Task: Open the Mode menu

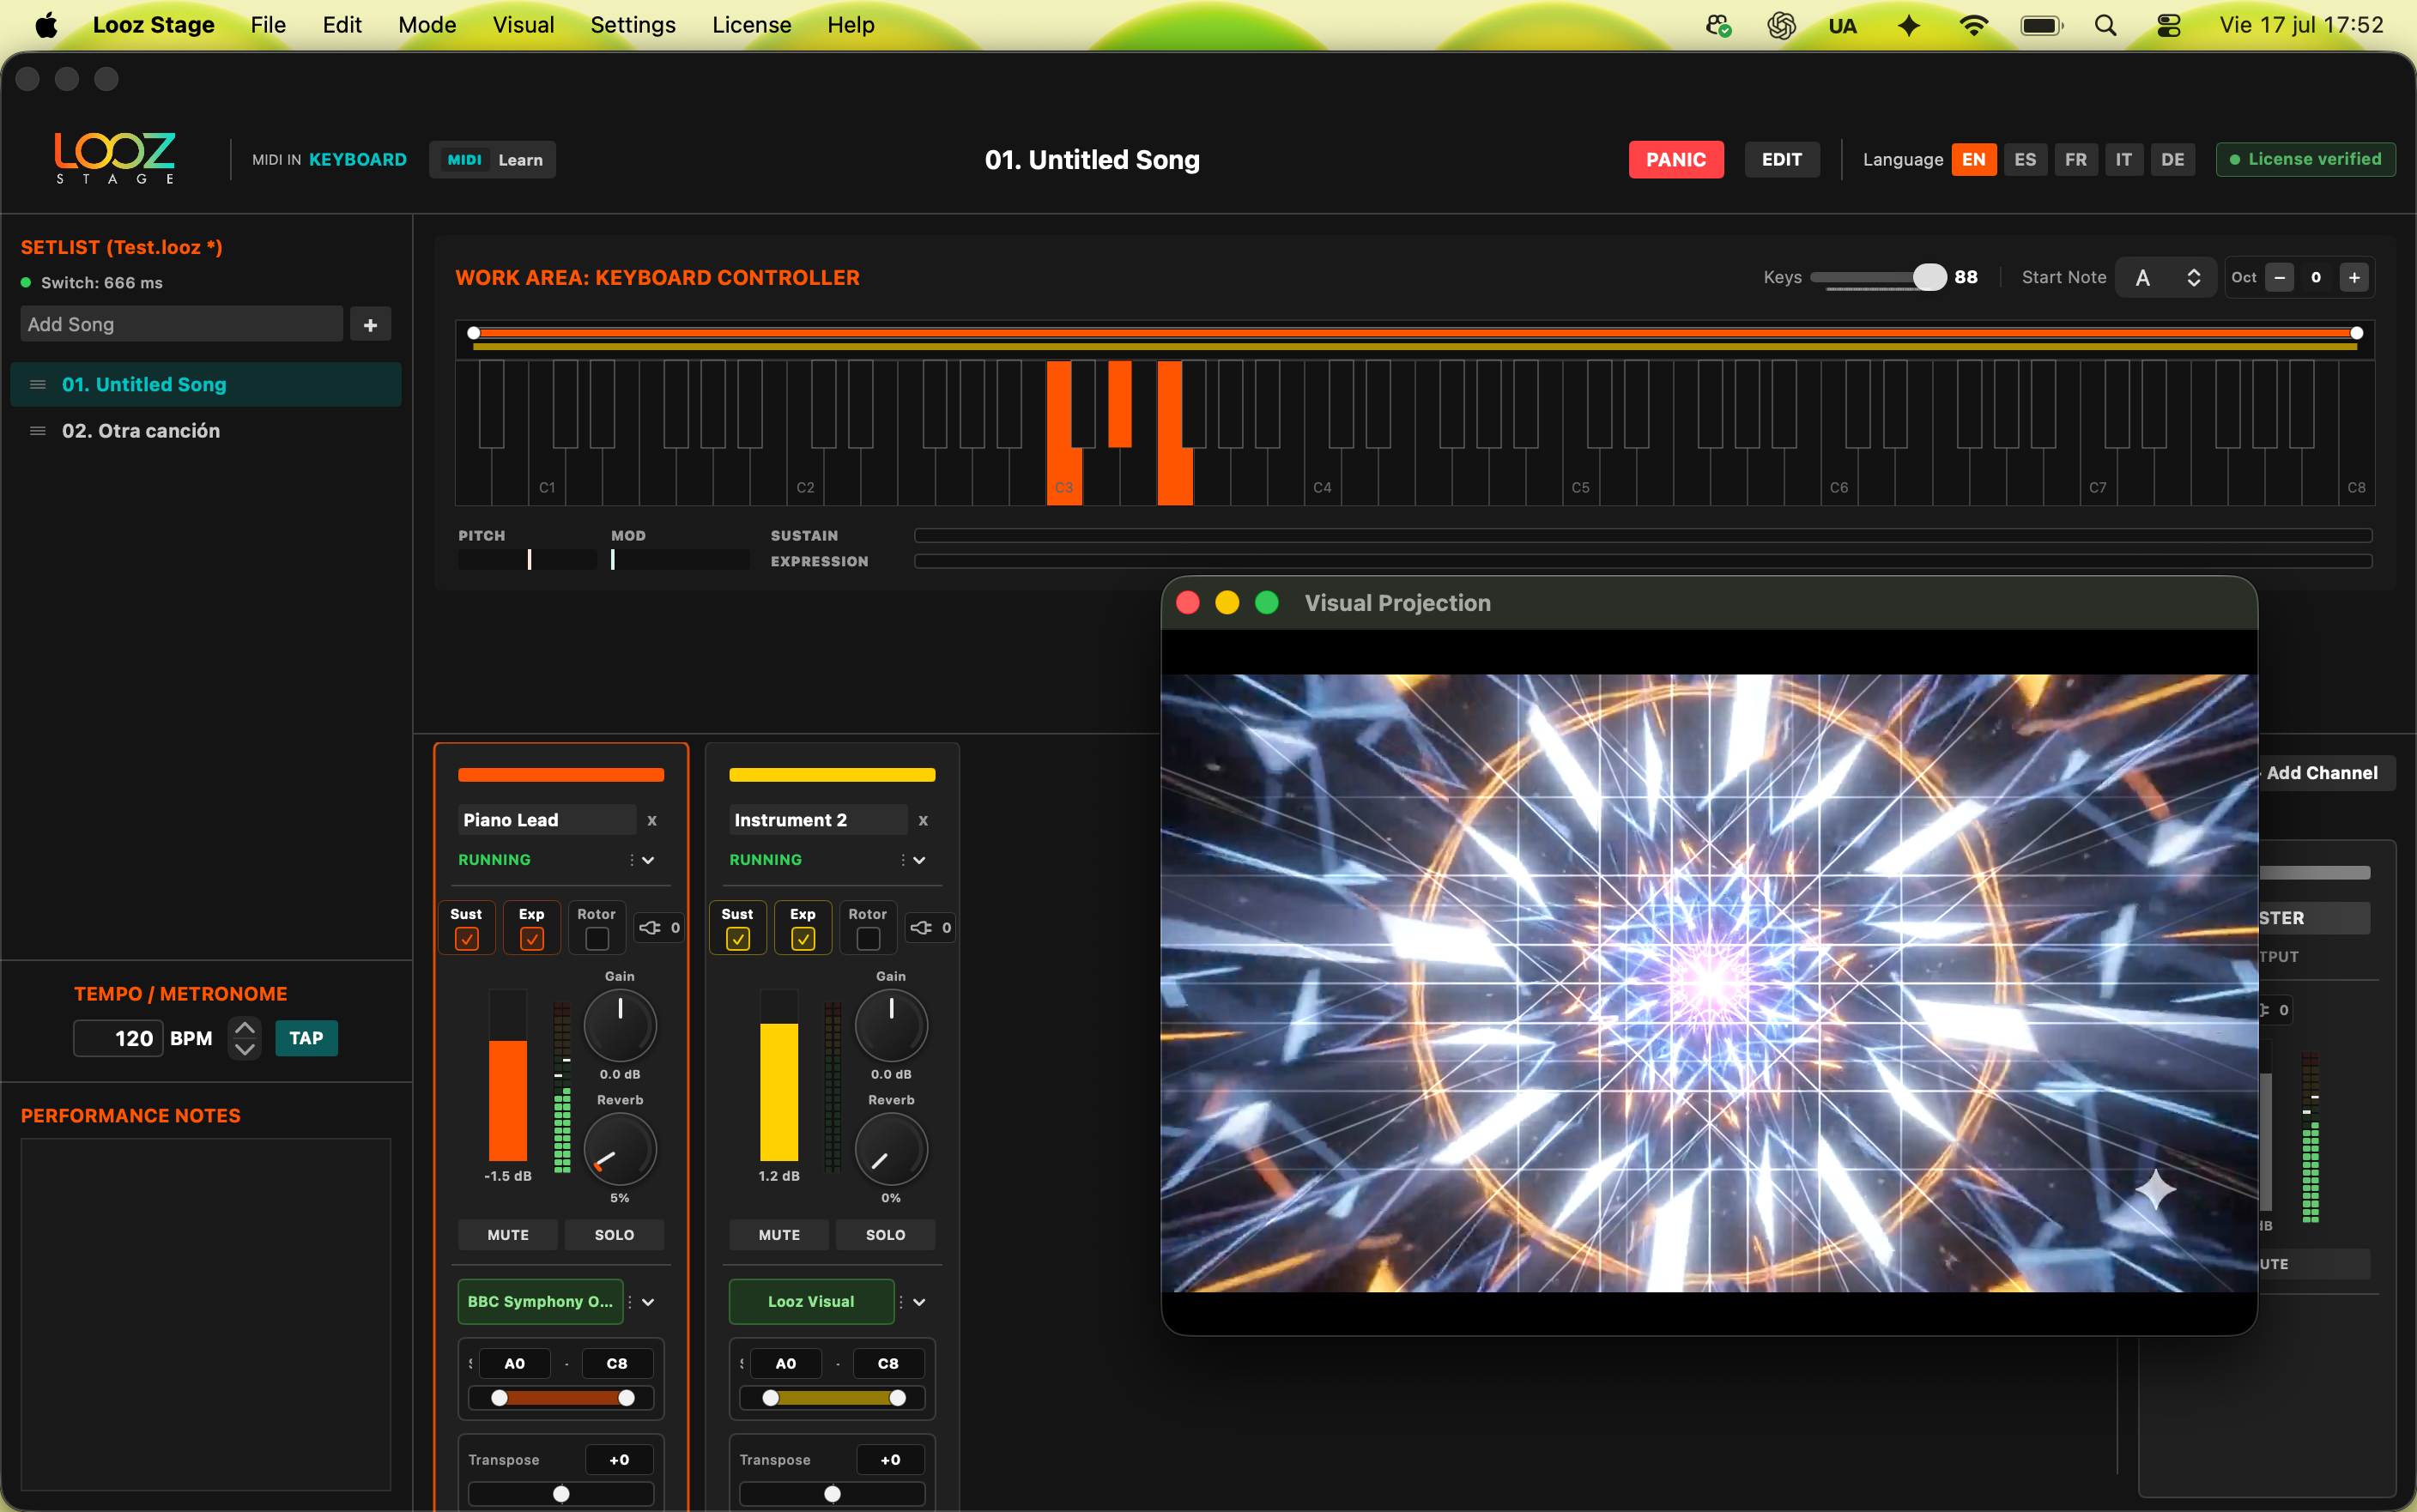Action: click(427, 25)
